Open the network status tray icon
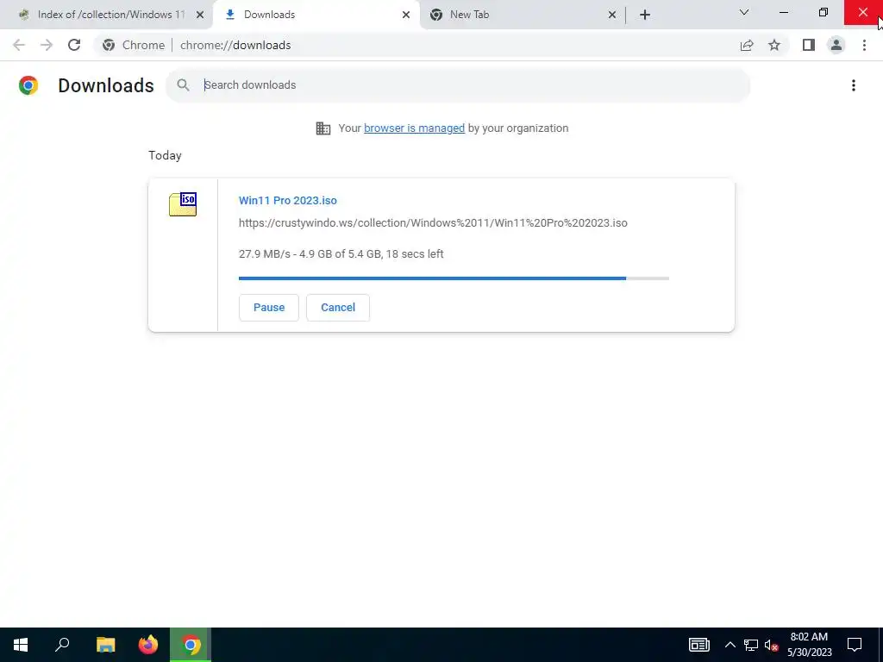The width and height of the screenshot is (883, 662). 751,645
